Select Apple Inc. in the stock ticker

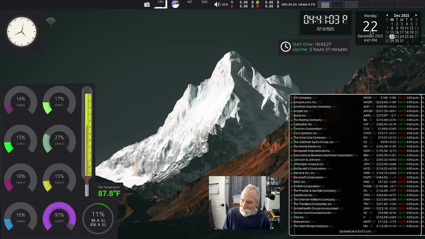(x=300, y=115)
